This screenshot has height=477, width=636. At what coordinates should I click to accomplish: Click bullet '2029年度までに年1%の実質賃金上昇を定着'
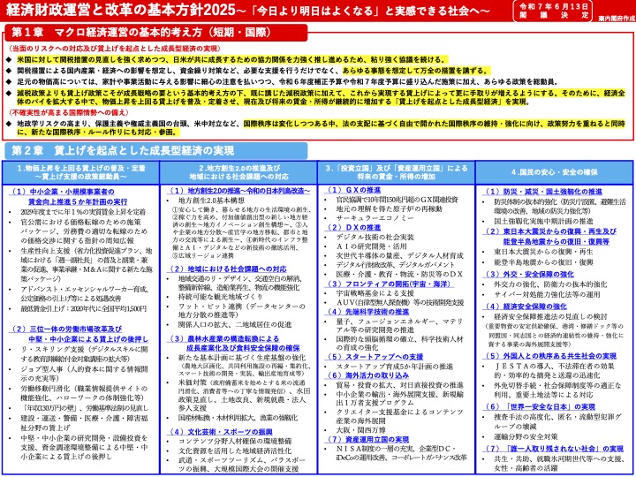(83, 212)
